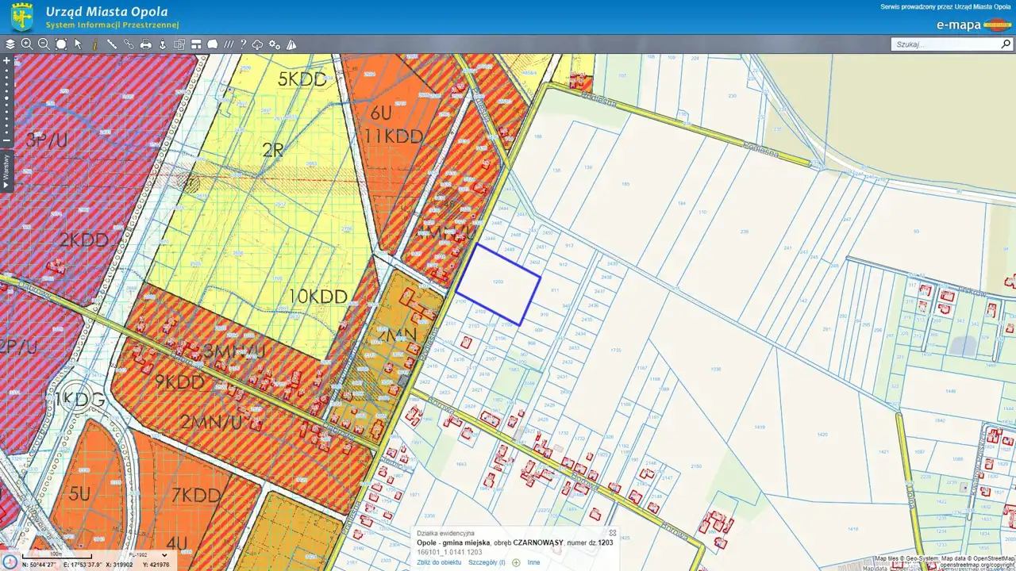This screenshot has width=1016, height=571.
Task: Close the Działka ewidencyjna popup
Action: [x=612, y=533]
